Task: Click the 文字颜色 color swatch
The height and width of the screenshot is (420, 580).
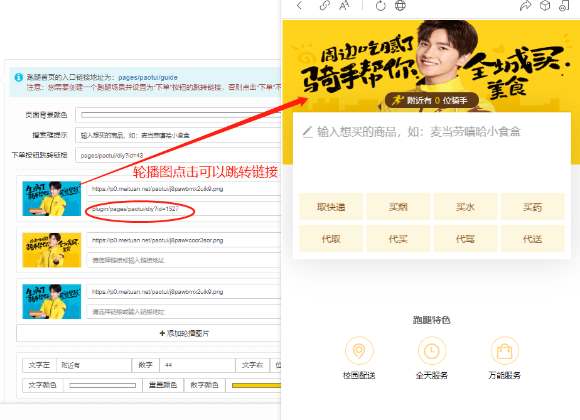Action: coord(102,385)
